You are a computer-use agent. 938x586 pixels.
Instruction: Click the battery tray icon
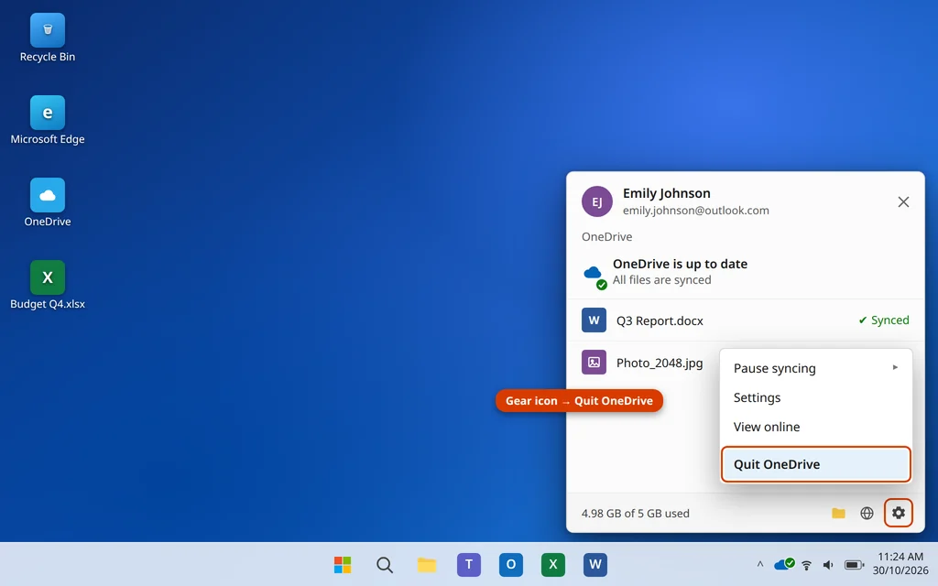[x=854, y=564]
